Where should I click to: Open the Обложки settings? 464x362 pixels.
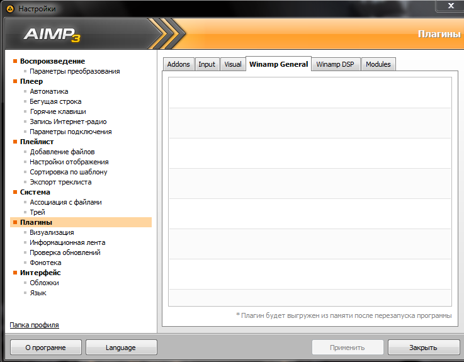(x=44, y=283)
